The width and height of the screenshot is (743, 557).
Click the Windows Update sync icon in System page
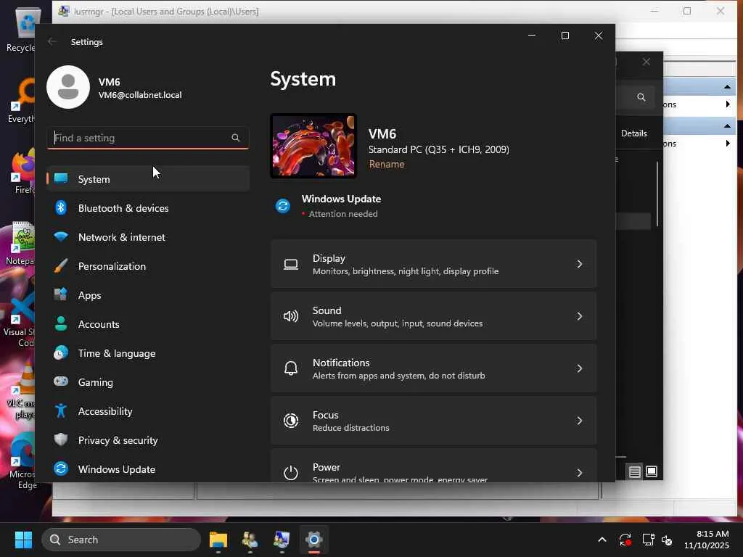pos(283,206)
